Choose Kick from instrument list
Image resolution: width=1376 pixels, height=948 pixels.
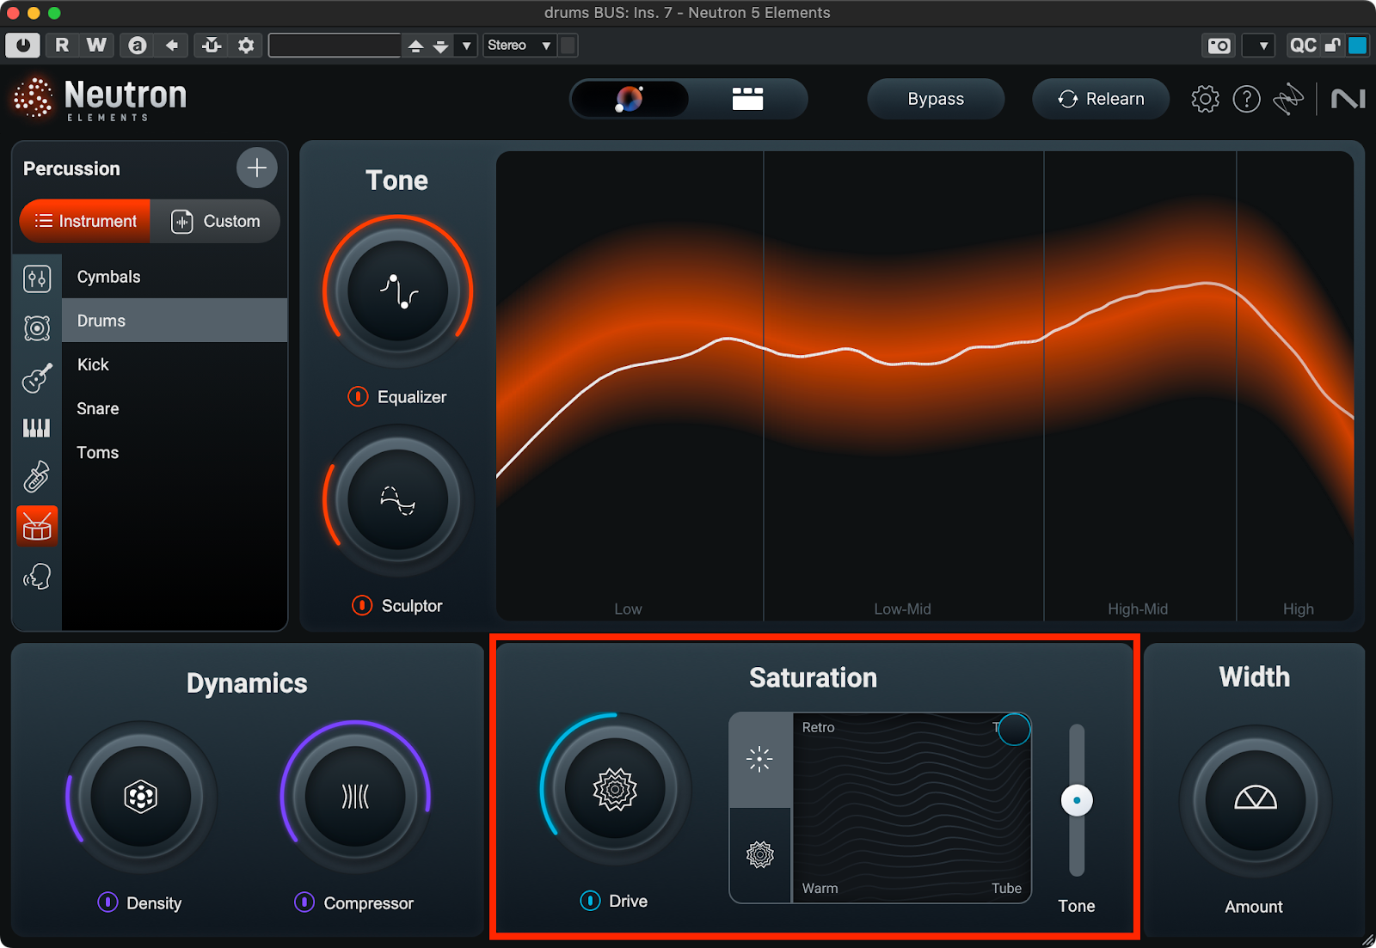click(x=175, y=364)
